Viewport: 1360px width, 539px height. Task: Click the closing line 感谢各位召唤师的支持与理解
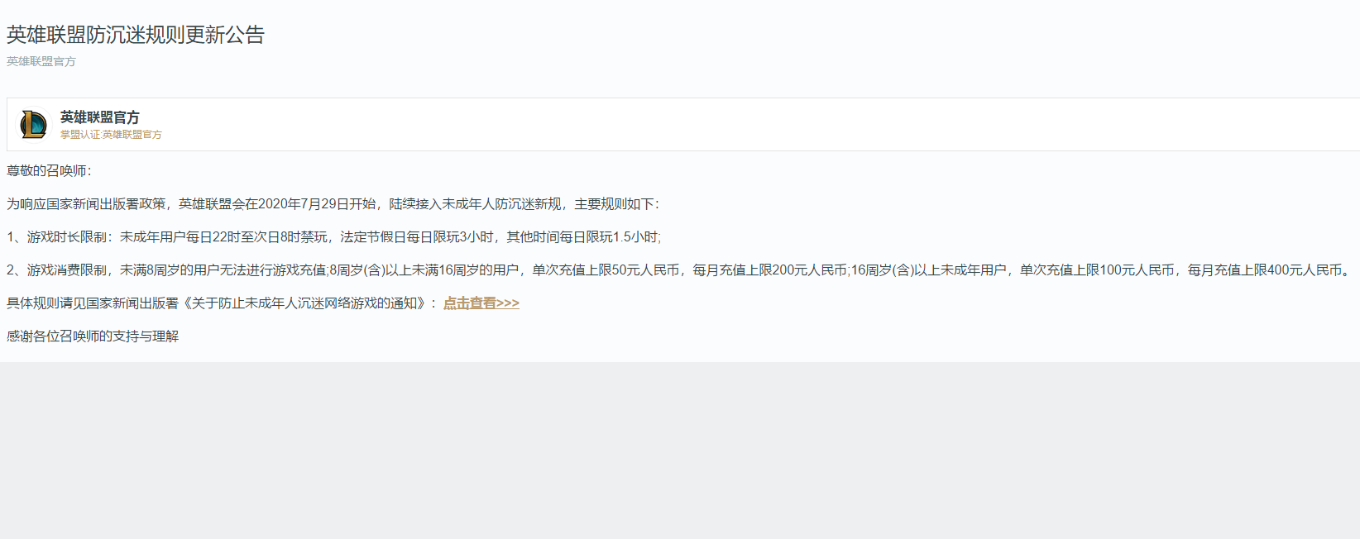pos(93,336)
